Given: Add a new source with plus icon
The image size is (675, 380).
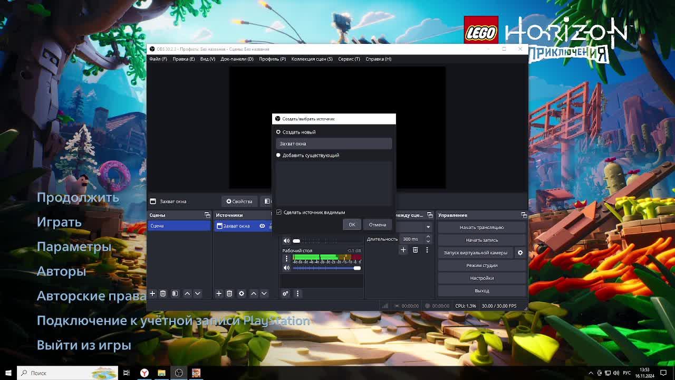Looking at the screenshot, I should 219,293.
